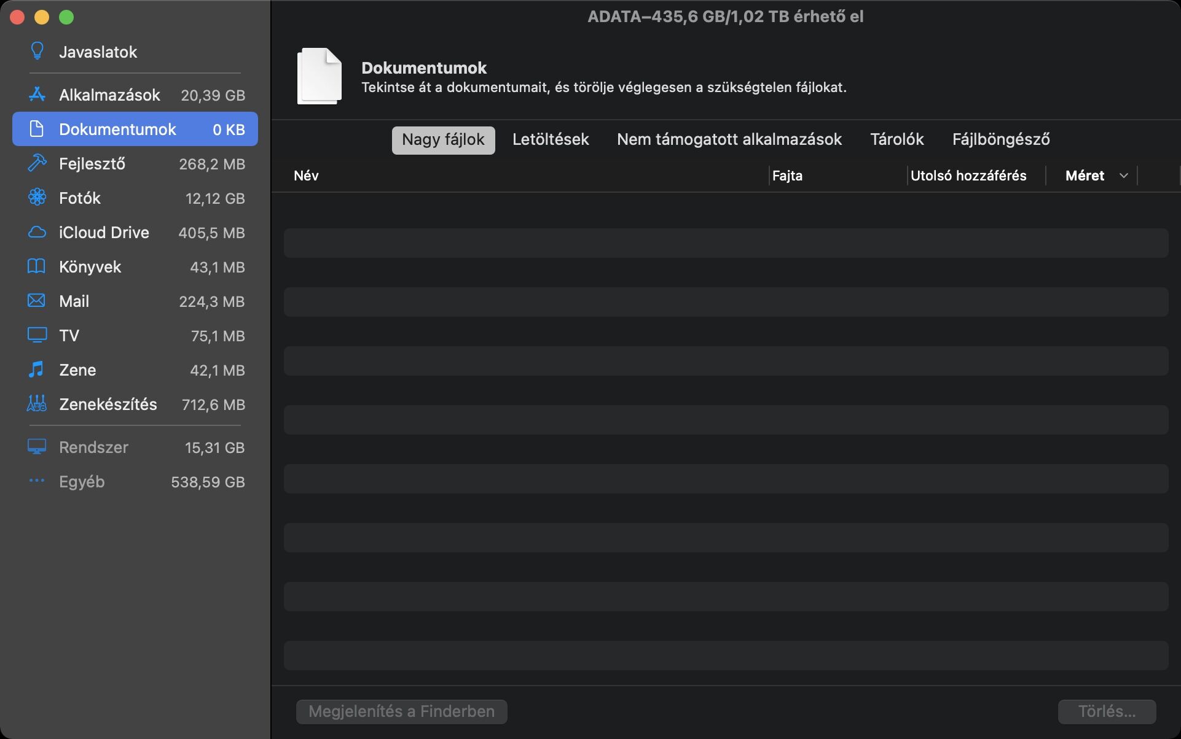Sort by Utolsó hozzáférés column header
This screenshot has height=739, width=1181.
[x=968, y=176]
